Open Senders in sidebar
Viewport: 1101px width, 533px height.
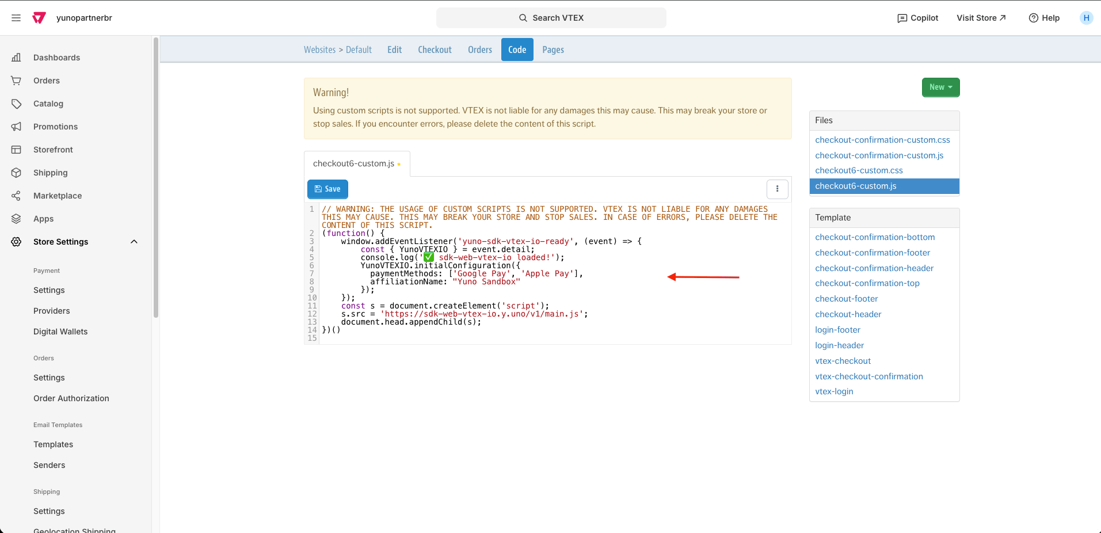49,465
